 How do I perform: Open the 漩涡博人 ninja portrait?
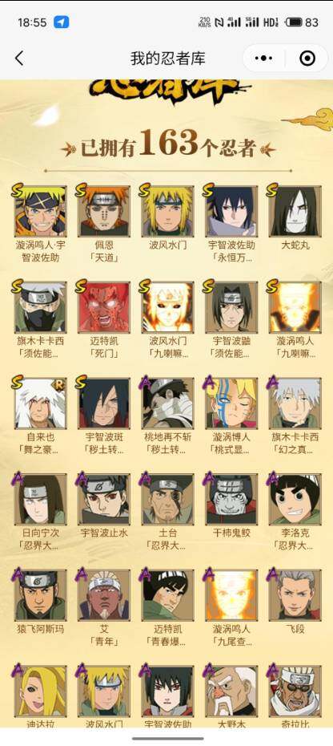pos(231,403)
